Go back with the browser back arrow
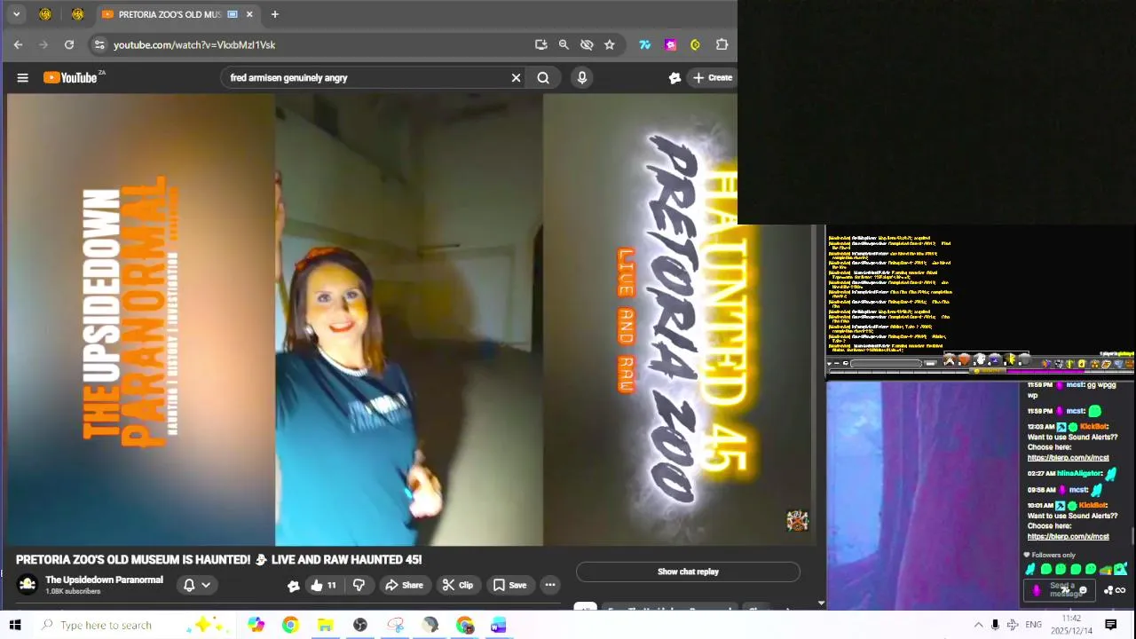The width and height of the screenshot is (1136, 639). pos(18,44)
